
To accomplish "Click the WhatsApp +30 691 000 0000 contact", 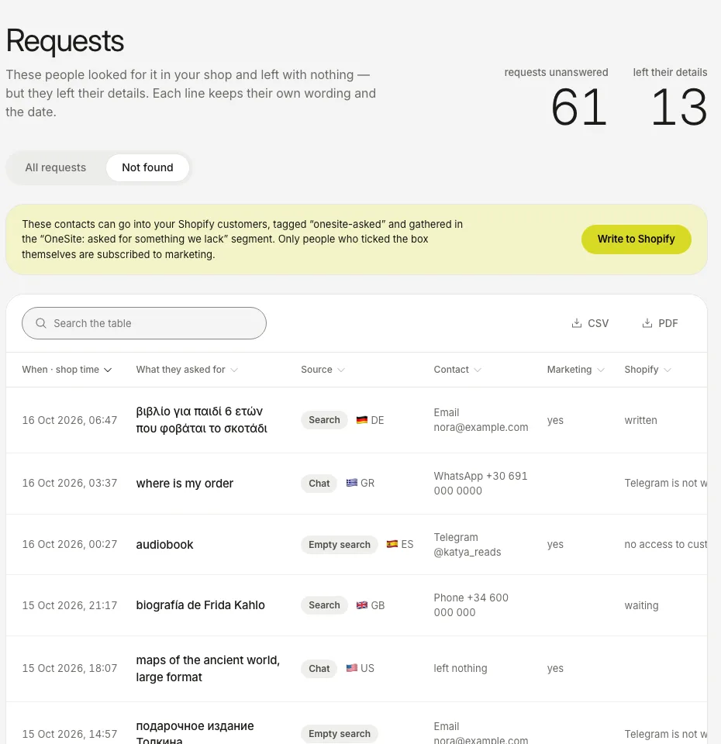I will (481, 483).
